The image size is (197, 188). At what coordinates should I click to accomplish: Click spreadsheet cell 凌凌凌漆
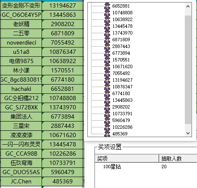tap(21, 135)
